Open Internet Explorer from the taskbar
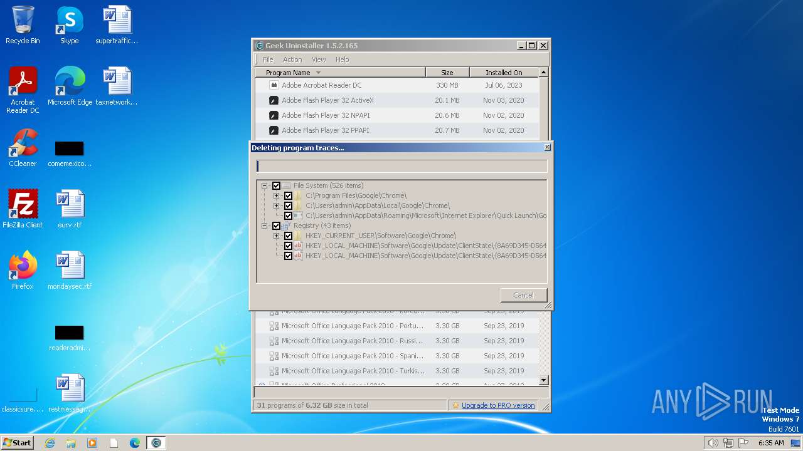 coord(50,443)
